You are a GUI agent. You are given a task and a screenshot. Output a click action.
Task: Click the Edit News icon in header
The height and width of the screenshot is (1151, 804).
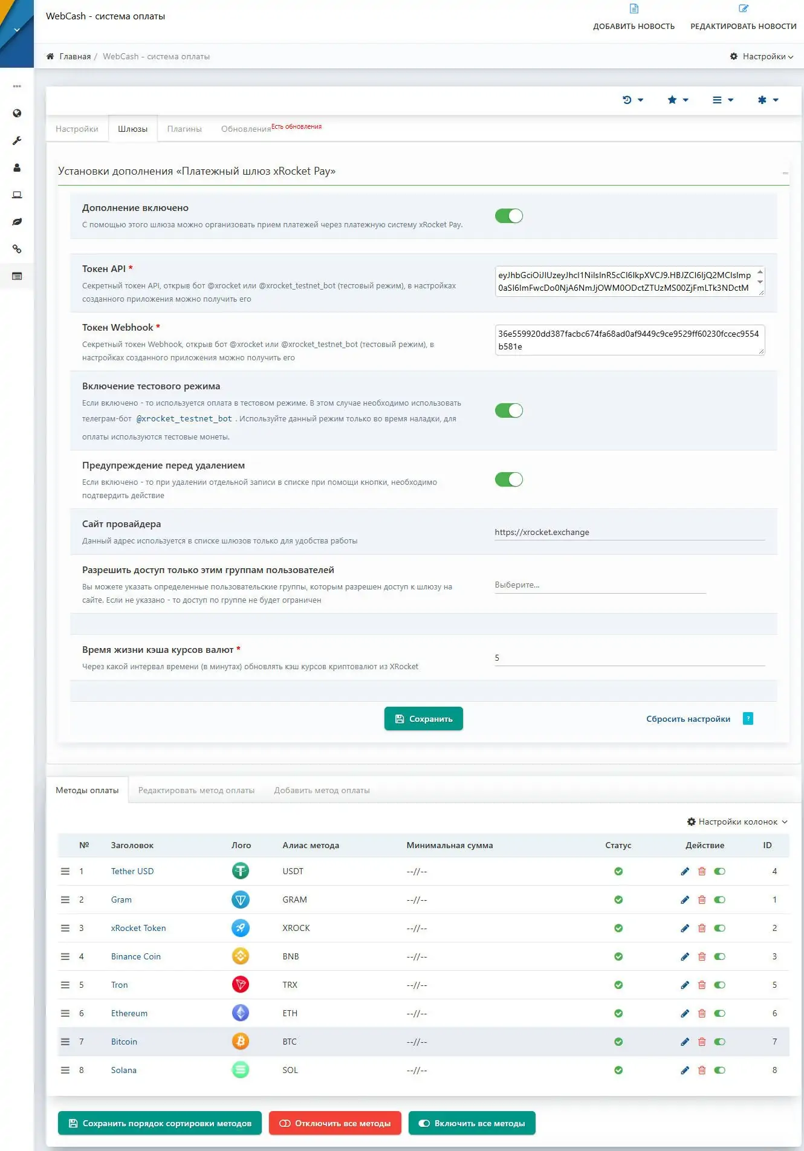point(744,8)
